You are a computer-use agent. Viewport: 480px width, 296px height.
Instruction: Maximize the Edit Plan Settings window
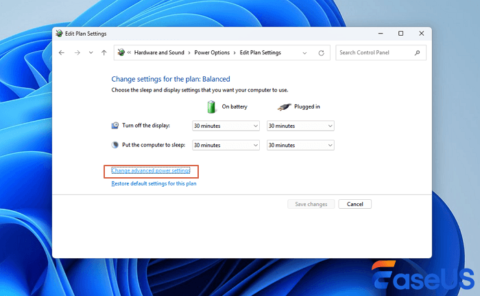[400, 34]
